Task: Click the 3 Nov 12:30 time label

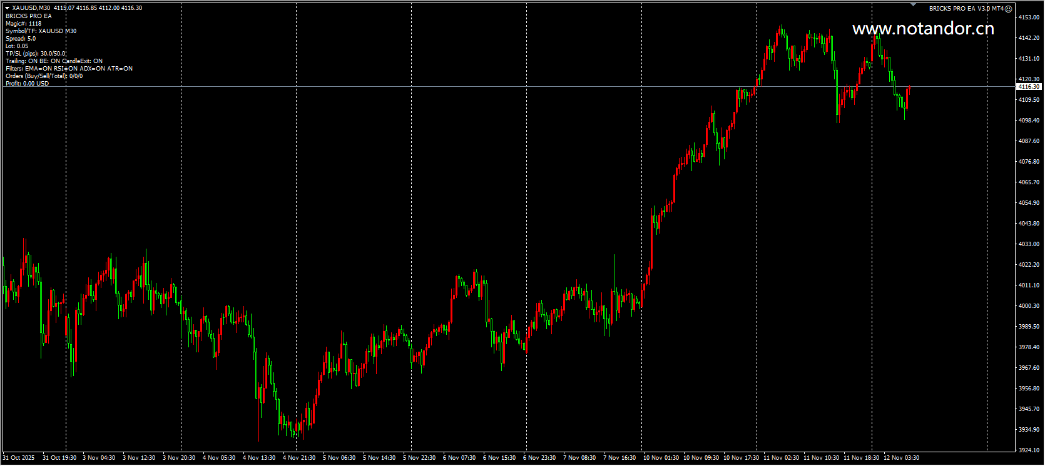Action: [139, 458]
